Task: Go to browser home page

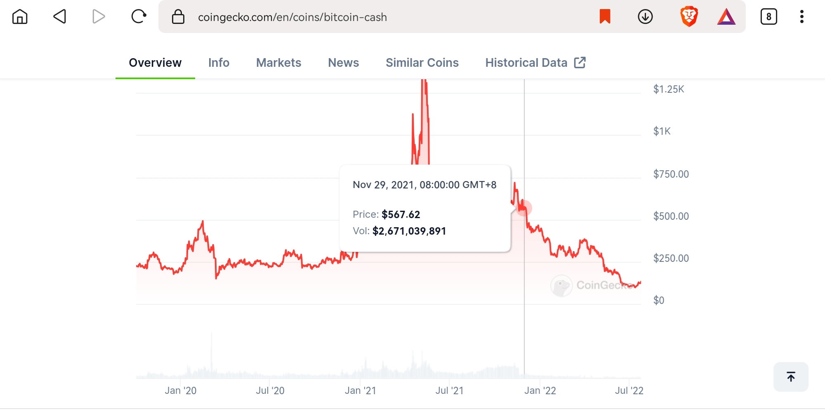Action: pyautogui.click(x=20, y=17)
